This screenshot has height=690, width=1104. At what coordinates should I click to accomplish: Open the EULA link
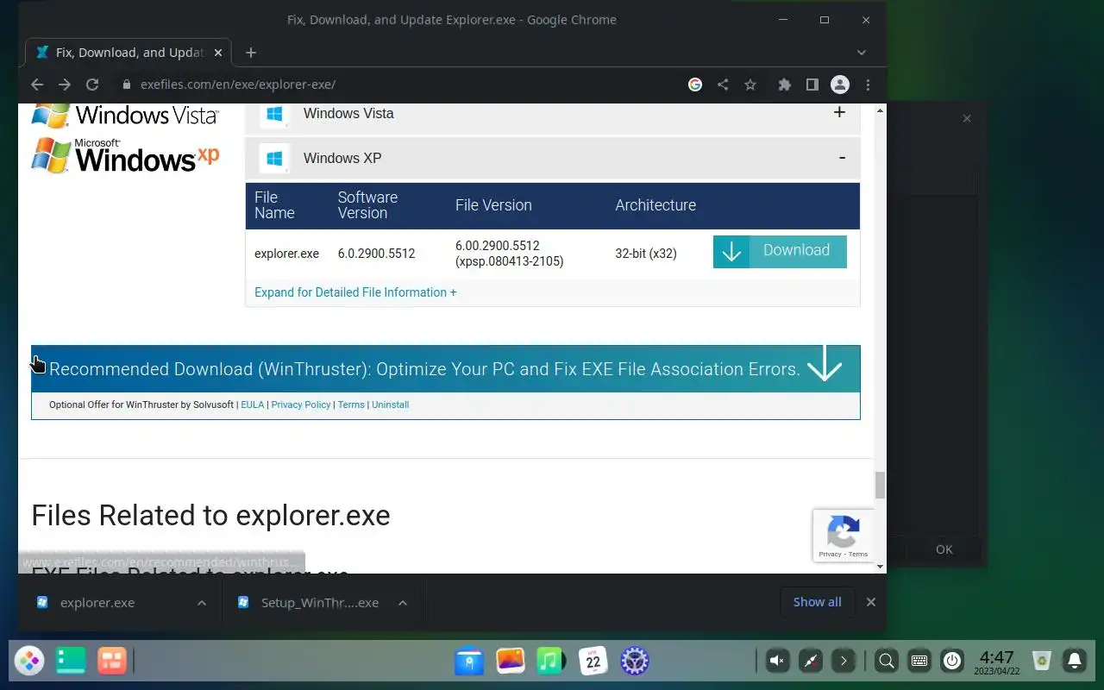253,405
